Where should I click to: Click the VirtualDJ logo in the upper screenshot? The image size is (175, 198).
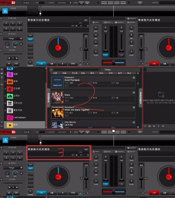point(8,3)
